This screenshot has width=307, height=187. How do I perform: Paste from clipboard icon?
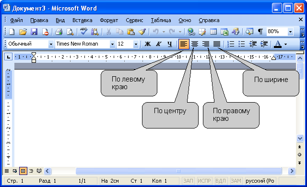(130, 32)
